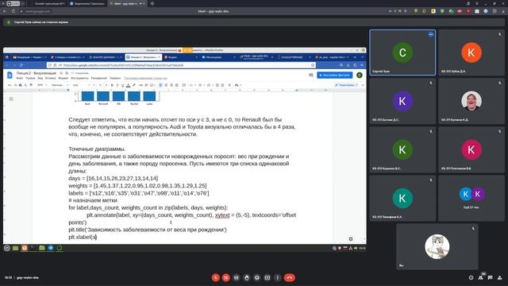Open the Вид menu in Docs
This screenshot has height=286, width=508.
pyautogui.click(x=40, y=78)
